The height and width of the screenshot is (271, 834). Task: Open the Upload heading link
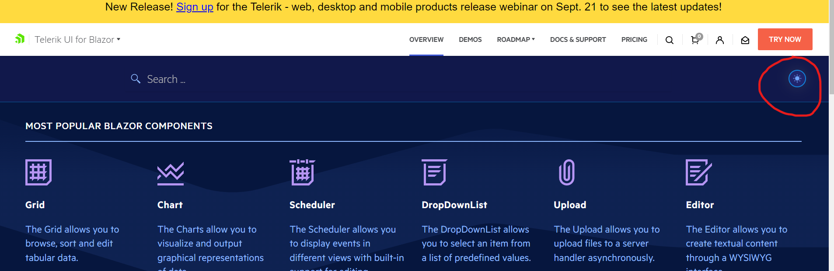tap(570, 205)
